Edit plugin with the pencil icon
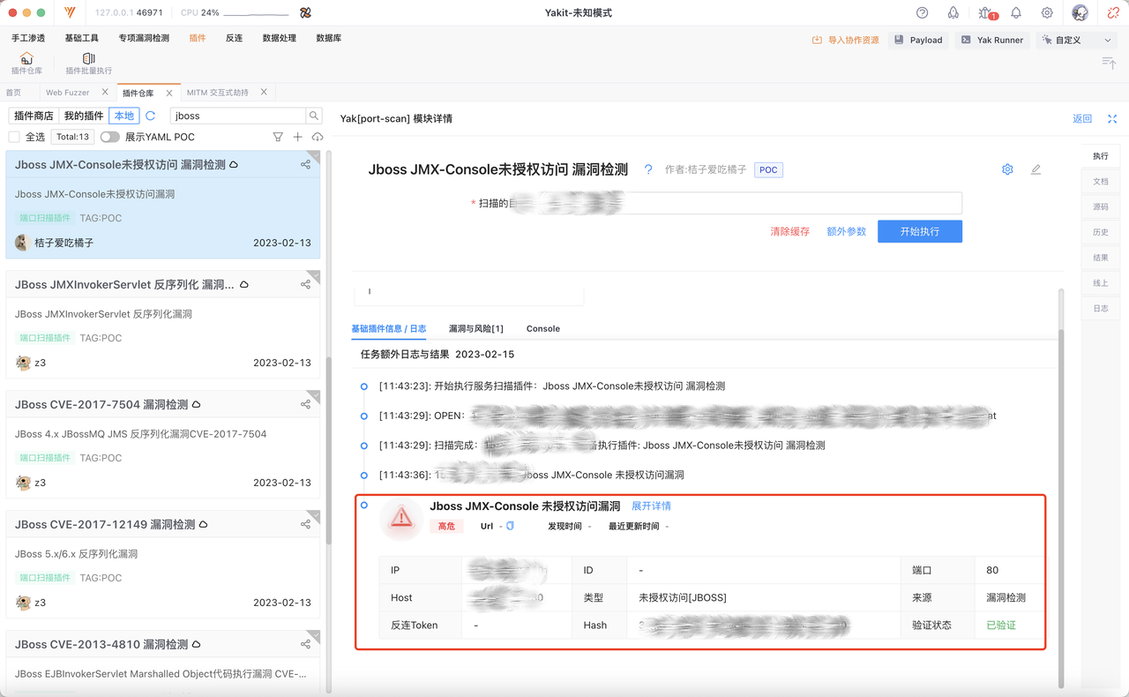Viewport: 1129px width, 697px height. [1036, 169]
